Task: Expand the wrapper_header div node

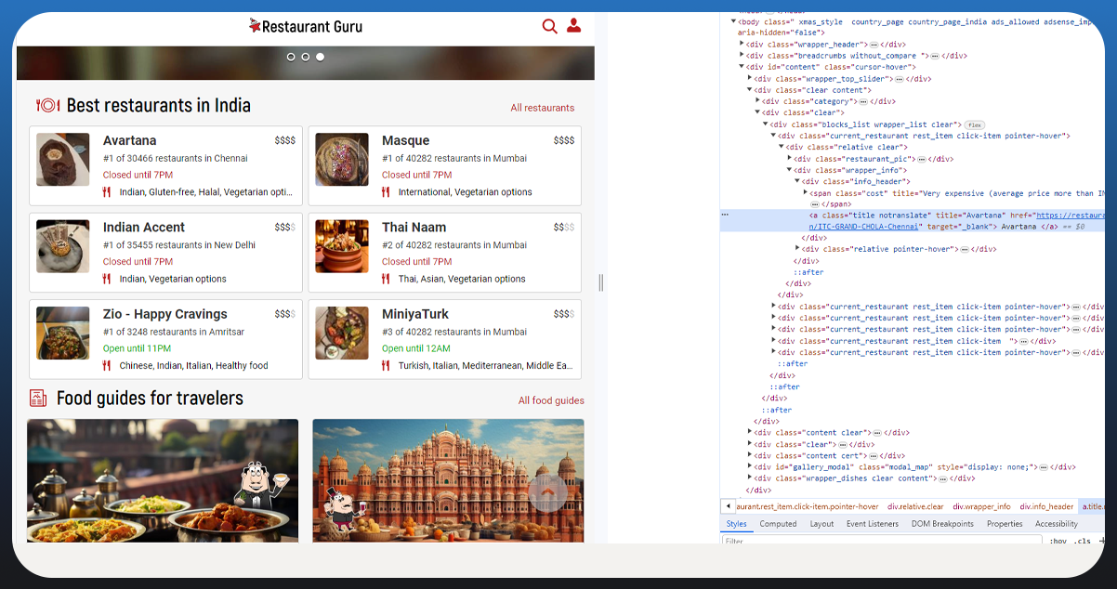Action: point(742,44)
